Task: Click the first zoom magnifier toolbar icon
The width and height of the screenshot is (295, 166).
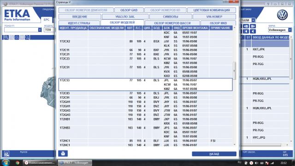Action: click(x=6, y=37)
